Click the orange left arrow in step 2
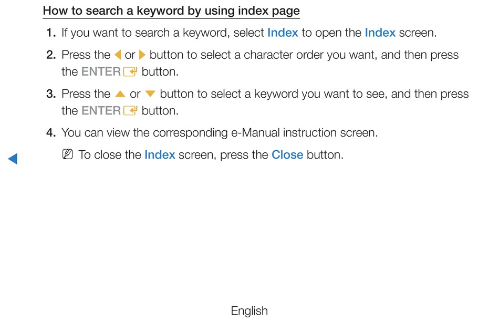Viewport: 499px width, 322px height. pyautogui.click(x=118, y=55)
